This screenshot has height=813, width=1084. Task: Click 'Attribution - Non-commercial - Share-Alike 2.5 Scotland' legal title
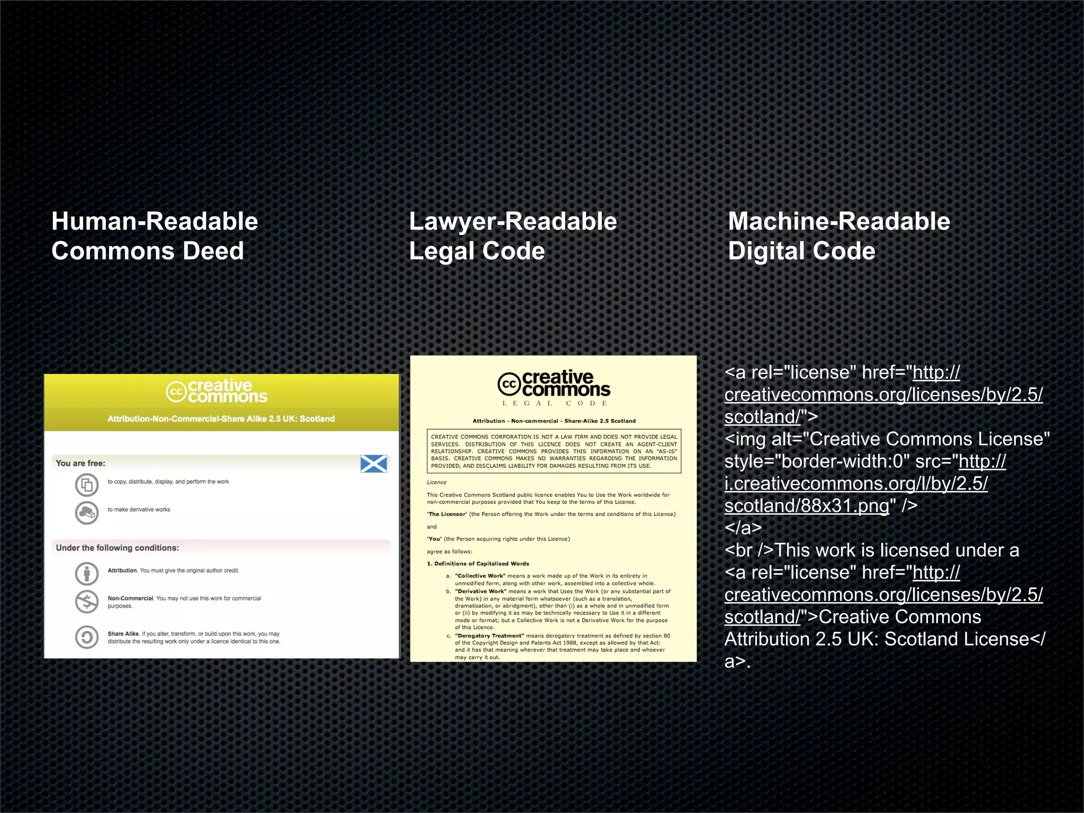tap(554, 421)
